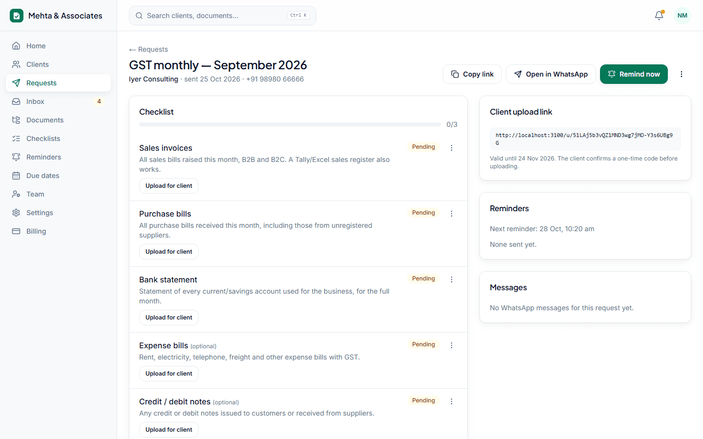703x439 pixels.
Task: Upload for client under Sales invoices
Action: pyautogui.click(x=169, y=186)
